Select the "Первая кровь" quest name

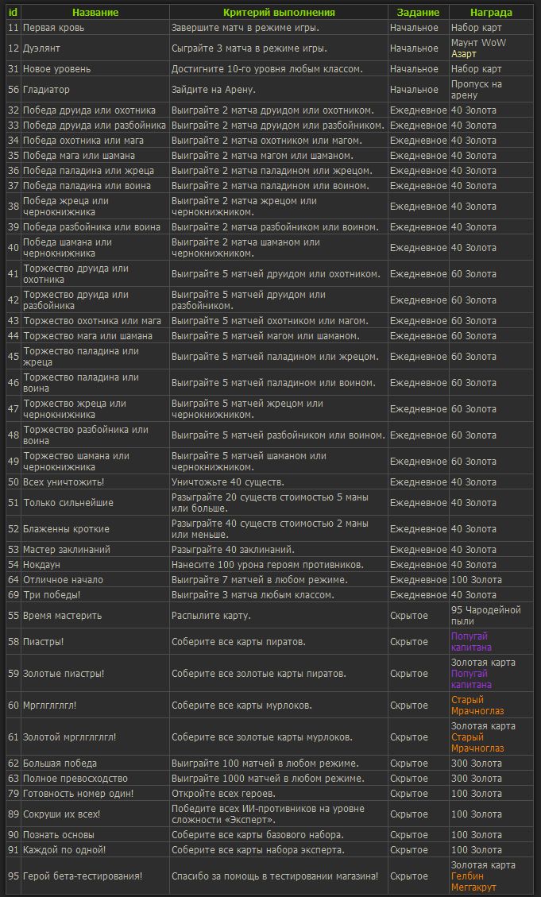click(x=54, y=28)
